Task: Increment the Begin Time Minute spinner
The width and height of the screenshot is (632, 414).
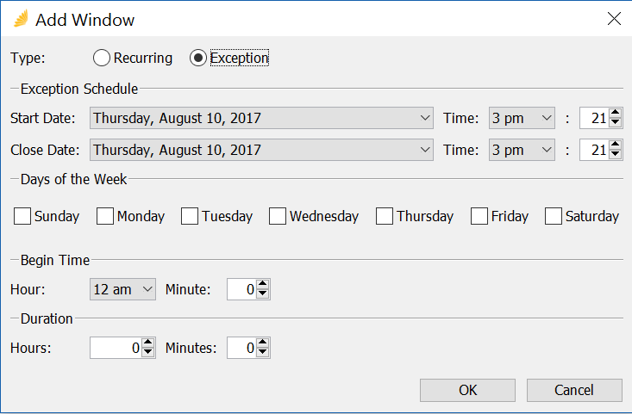Action: pyautogui.click(x=262, y=284)
